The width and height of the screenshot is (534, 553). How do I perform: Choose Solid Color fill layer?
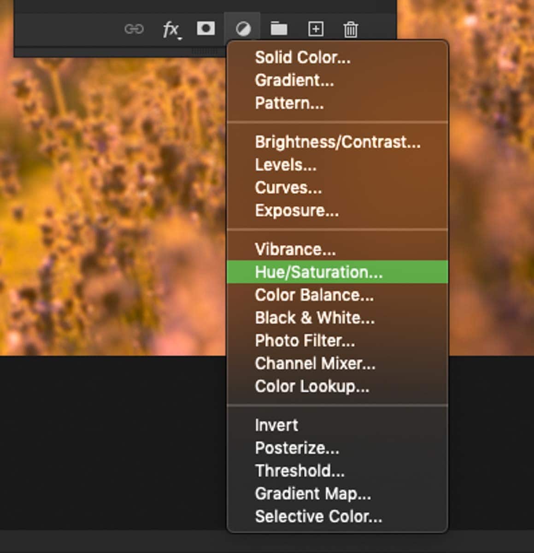(x=337, y=58)
